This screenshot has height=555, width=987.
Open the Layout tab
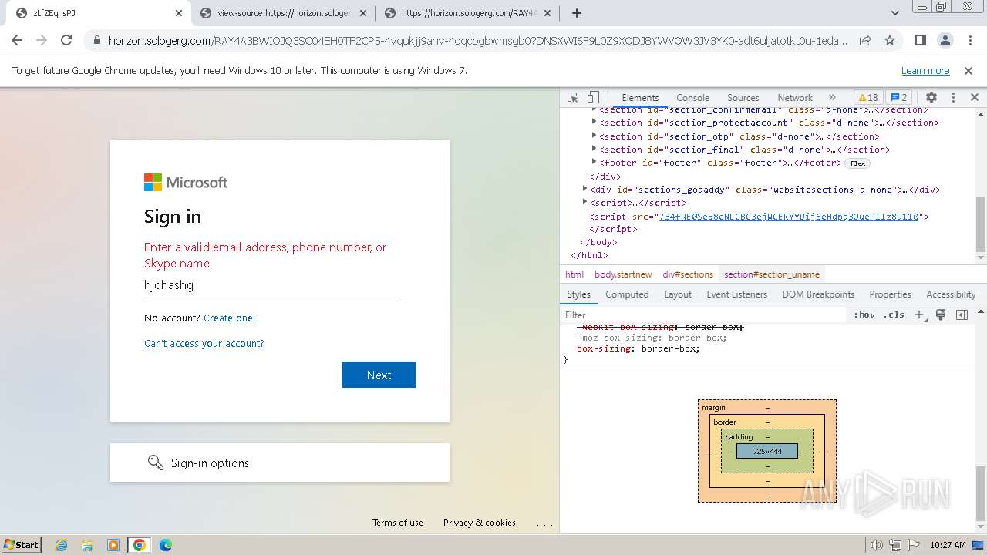tap(678, 294)
